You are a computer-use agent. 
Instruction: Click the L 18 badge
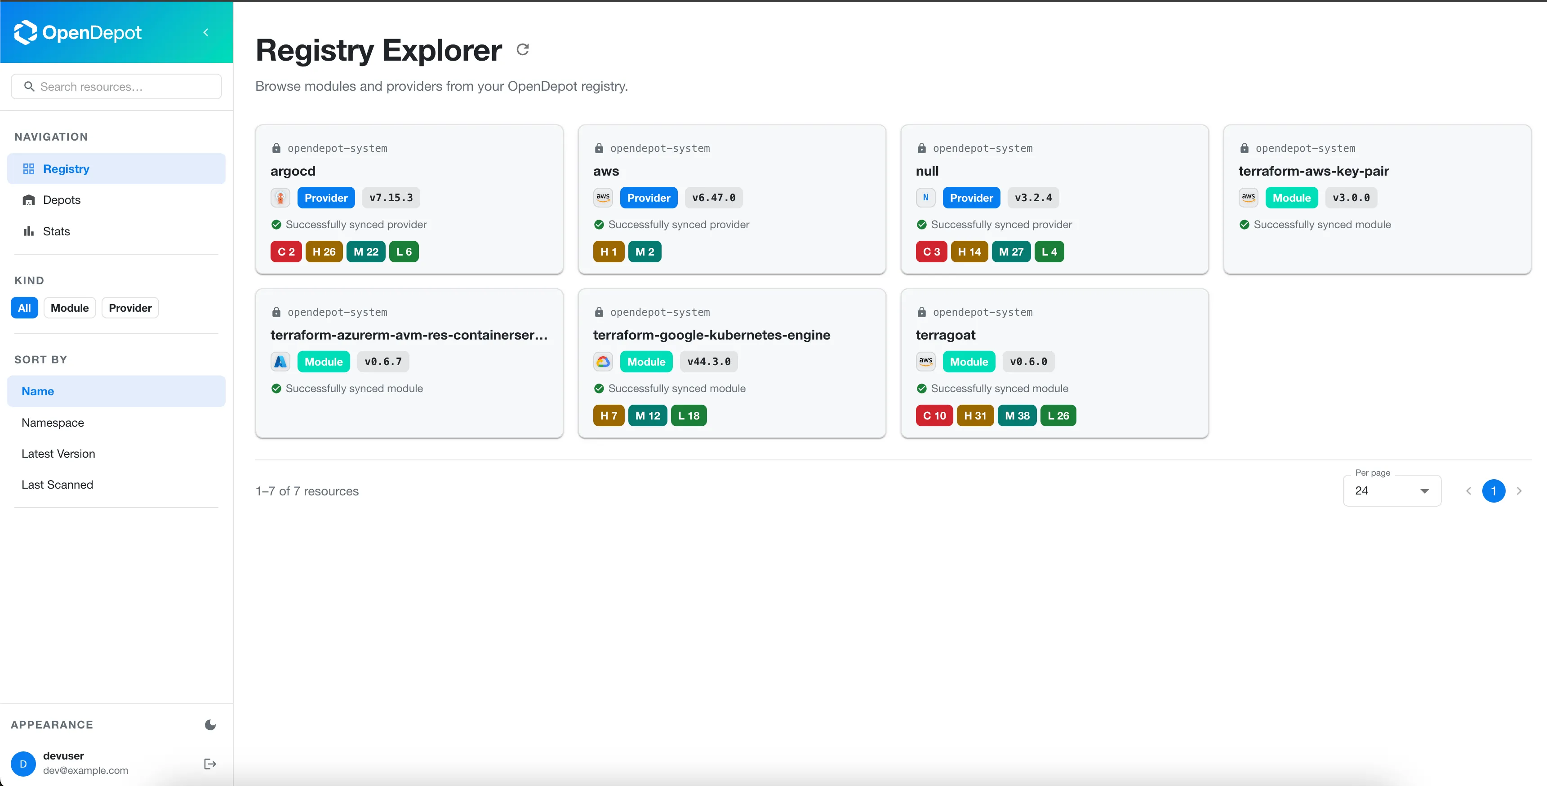pyautogui.click(x=689, y=416)
